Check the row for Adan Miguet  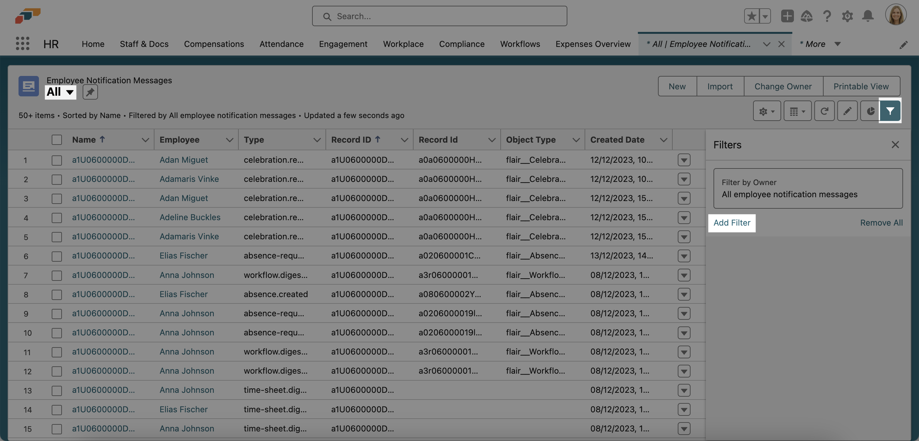point(57,160)
